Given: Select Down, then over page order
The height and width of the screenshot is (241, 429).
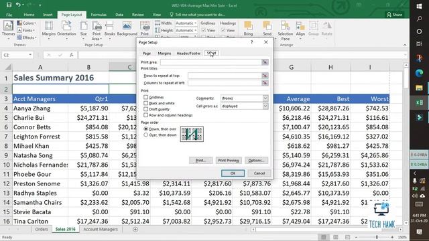Looking at the screenshot, I should pos(146,129).
